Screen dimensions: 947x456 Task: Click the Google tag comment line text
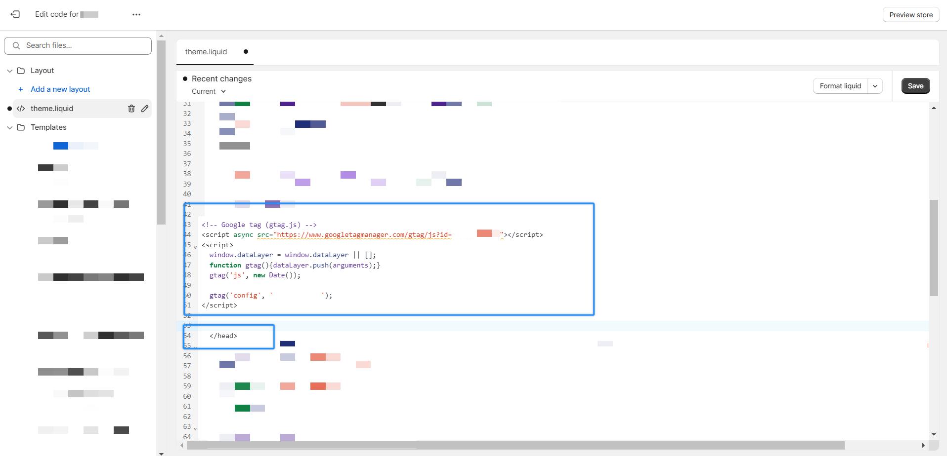click(x=259, y=225)
